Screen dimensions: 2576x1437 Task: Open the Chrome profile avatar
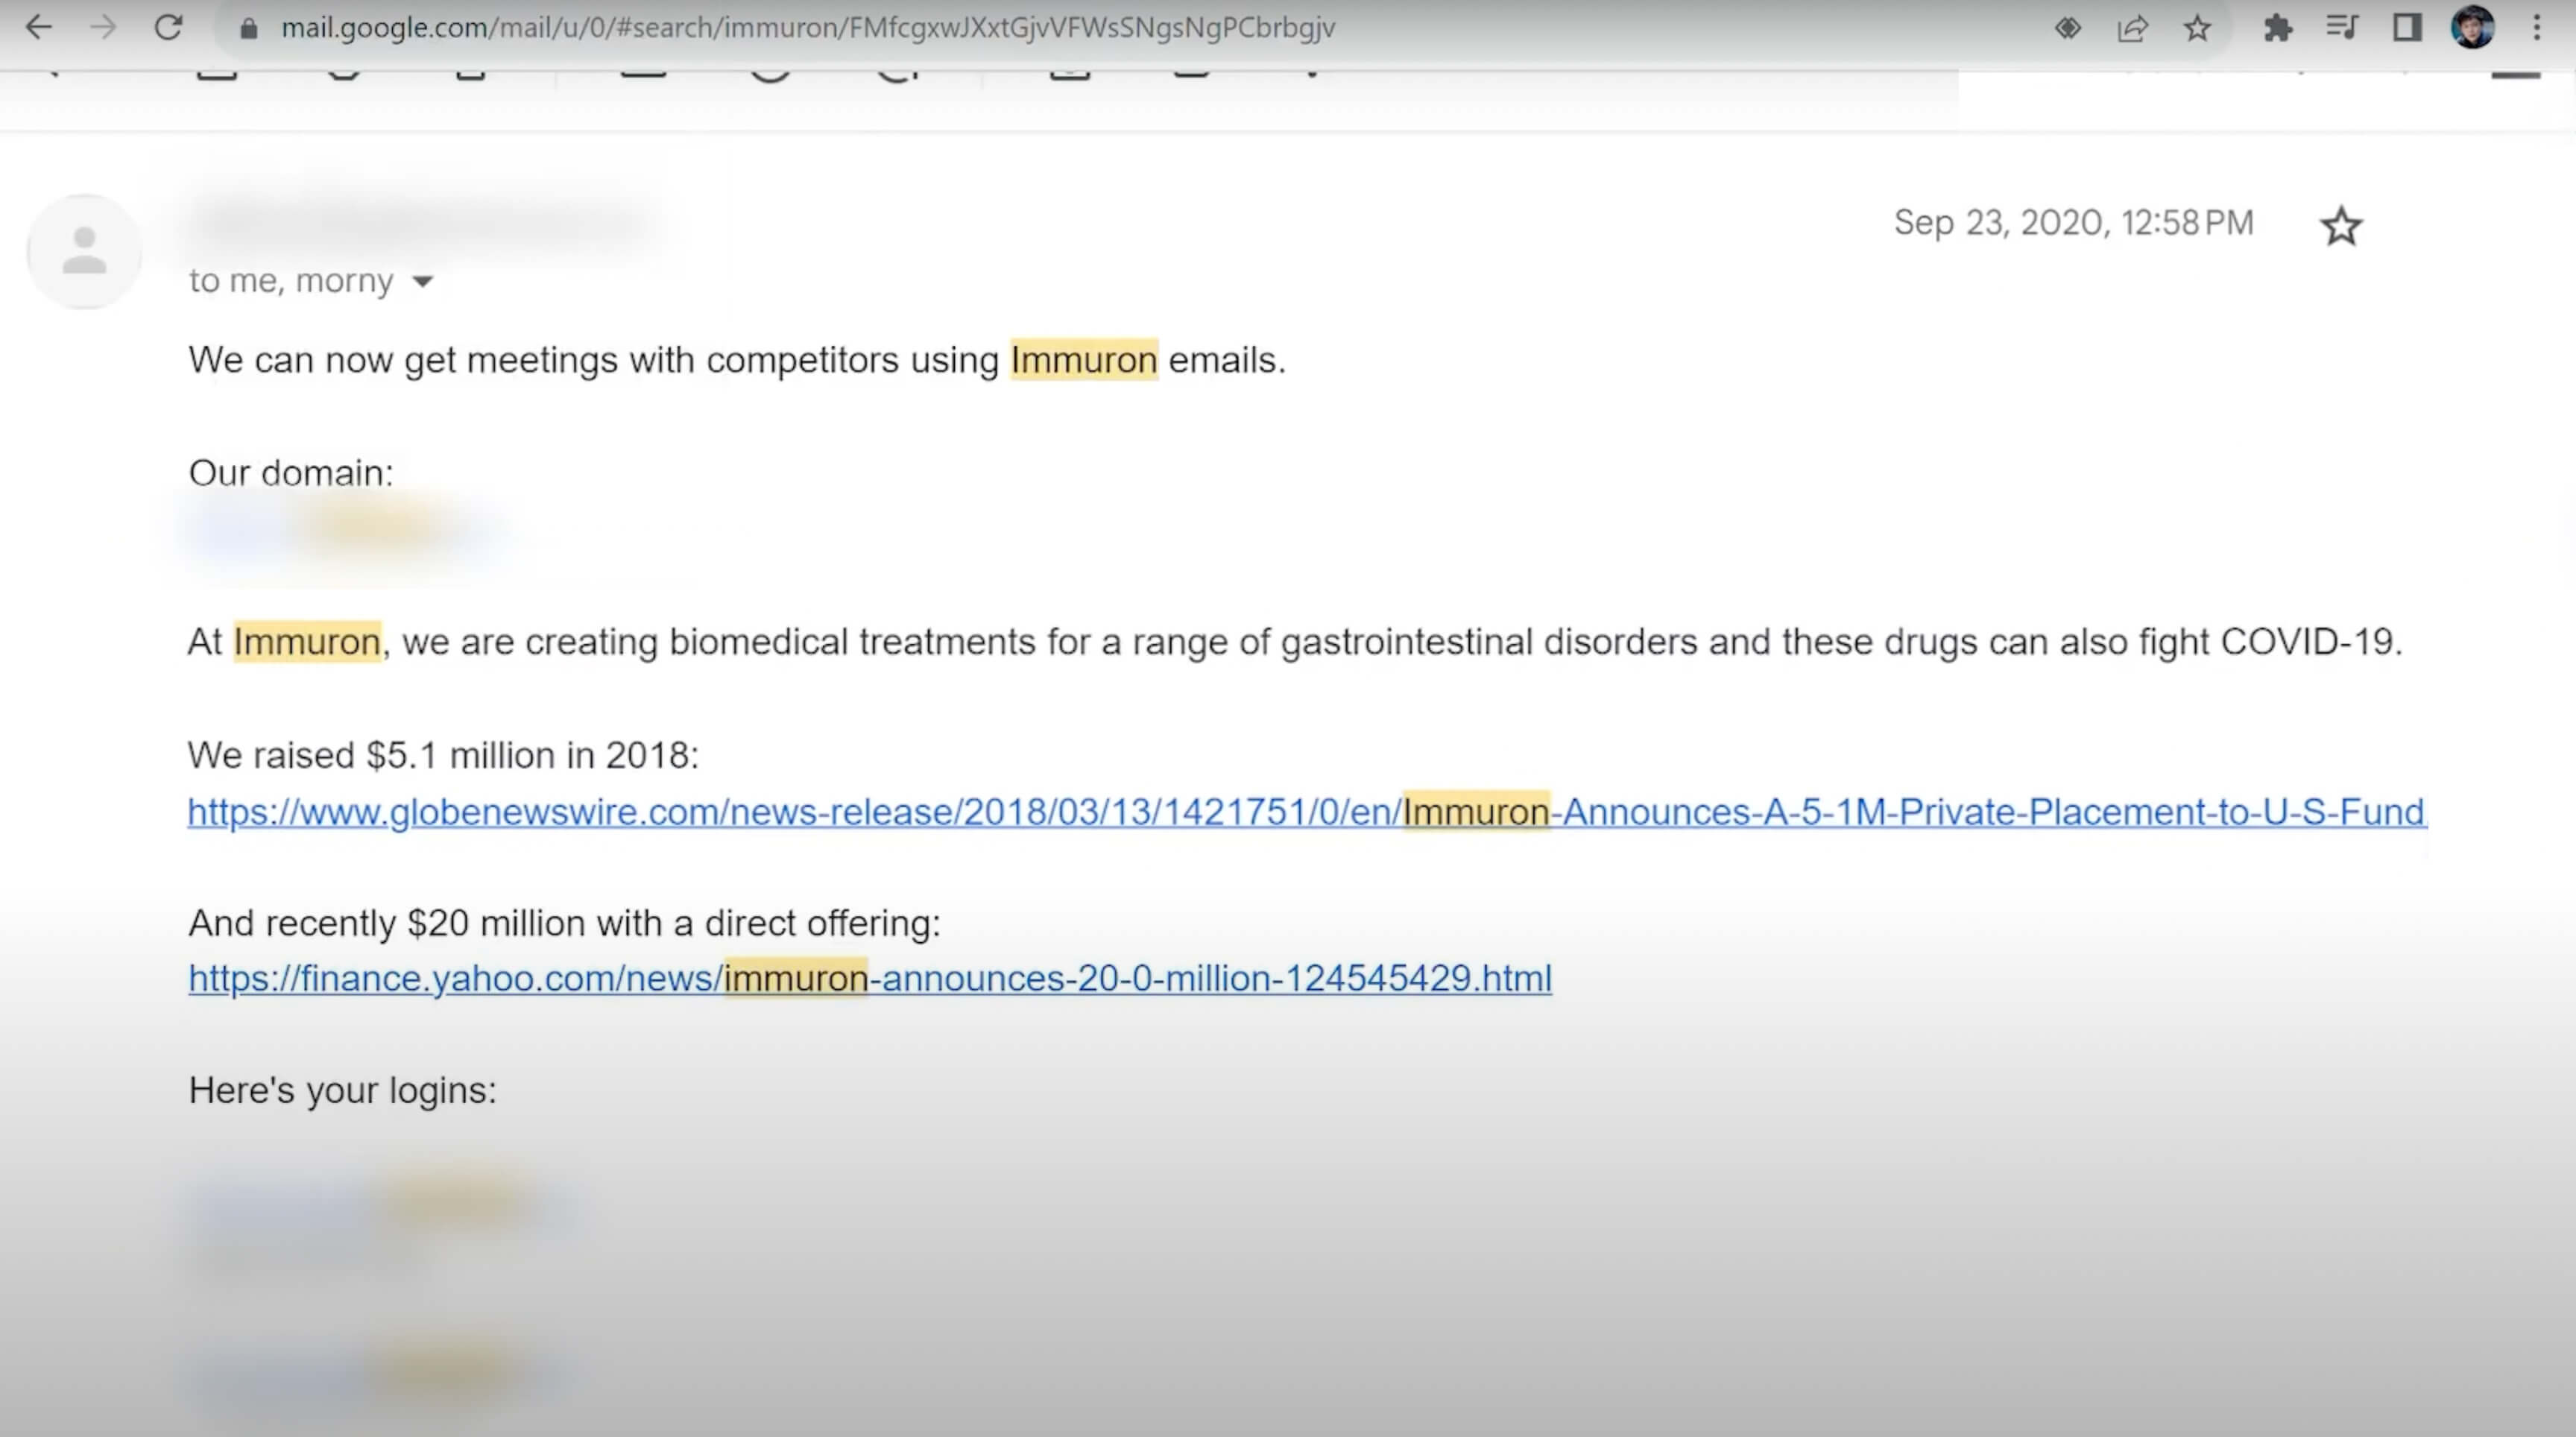pos(2471,28)
